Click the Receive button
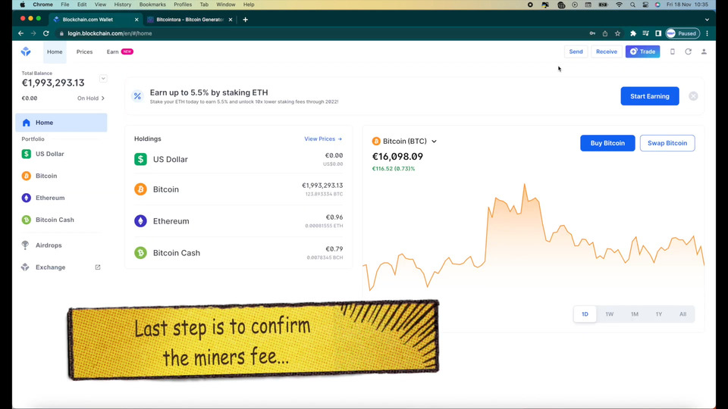Image resolution: width=728 pixels, height=409 pixels. [x=607, y=52]
